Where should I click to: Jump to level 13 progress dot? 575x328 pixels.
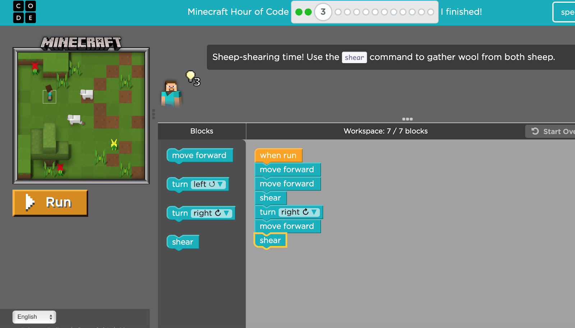(422, 12)
